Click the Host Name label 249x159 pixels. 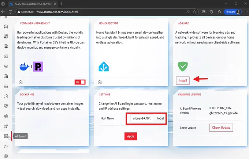tap(107, 118)
